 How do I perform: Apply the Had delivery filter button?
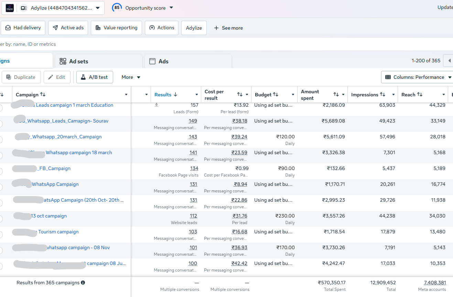pos(23,28)
